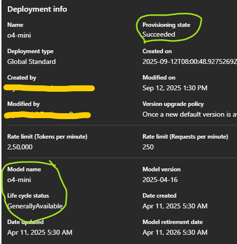Select the '250' requests per minute value
Viewport: 237px width, 244px height.
(148, 147)
